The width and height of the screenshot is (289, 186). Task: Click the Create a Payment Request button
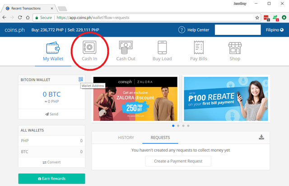click(178, 161)
